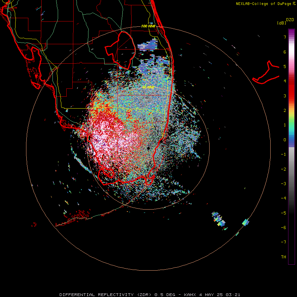Click the positive 3 tick label on scale
This screenshot has height=297, width=297.
point(285,96)
